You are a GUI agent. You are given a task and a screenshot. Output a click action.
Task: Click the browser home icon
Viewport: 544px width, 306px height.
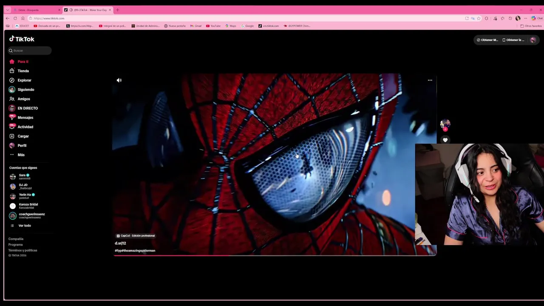23,18
